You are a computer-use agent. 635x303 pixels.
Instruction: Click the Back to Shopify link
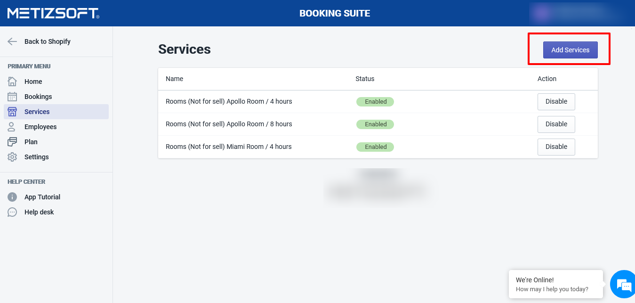(48, 41)
